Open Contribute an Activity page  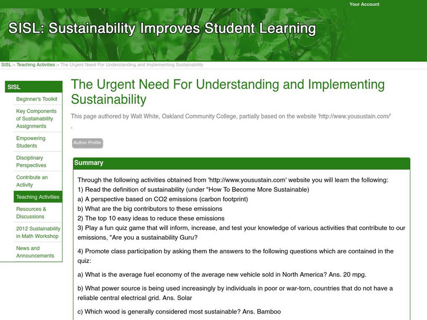pos(32,181)
